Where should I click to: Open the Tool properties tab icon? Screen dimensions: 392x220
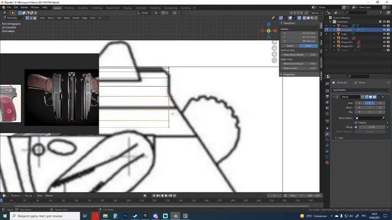(x=327, y=84)
